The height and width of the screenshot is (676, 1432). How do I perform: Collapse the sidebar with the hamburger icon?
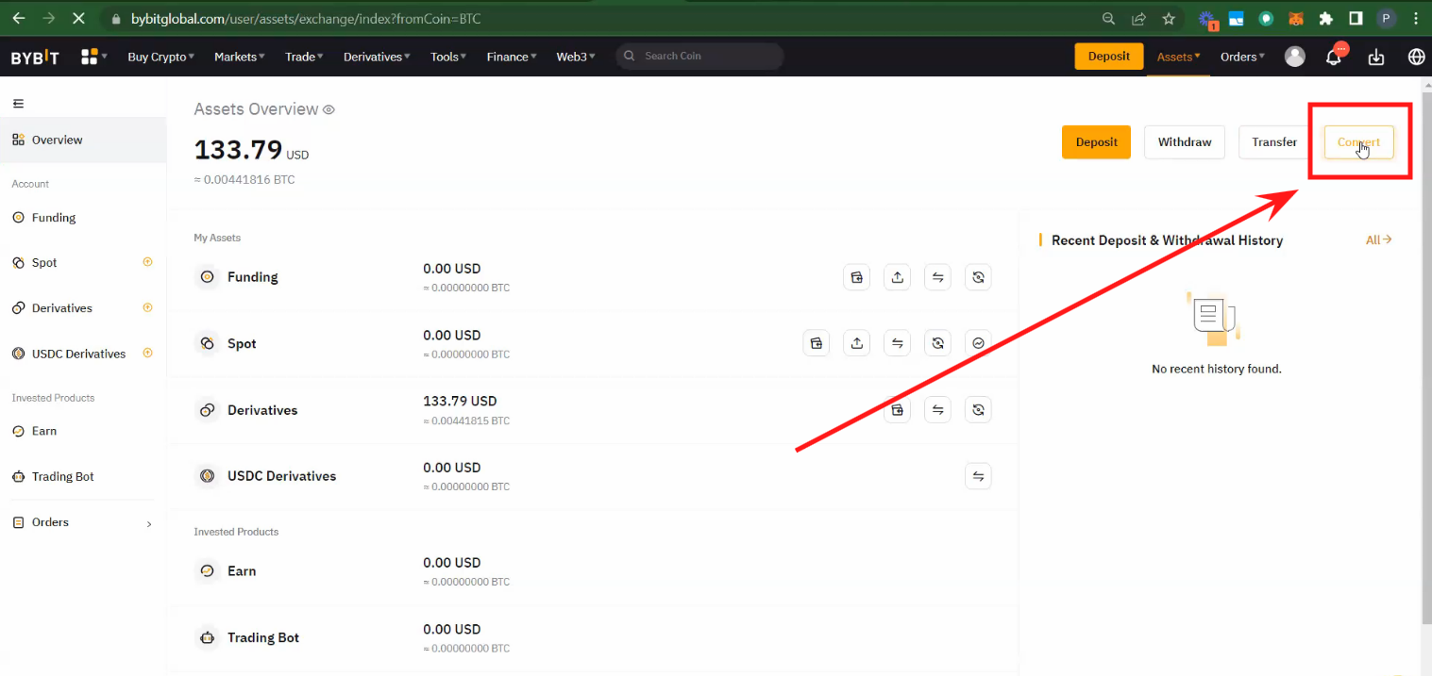[x=18, y=104]
